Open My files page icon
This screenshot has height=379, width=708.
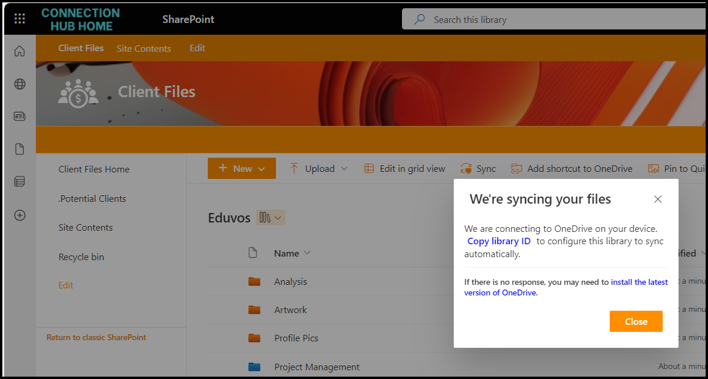click(19, 149)
